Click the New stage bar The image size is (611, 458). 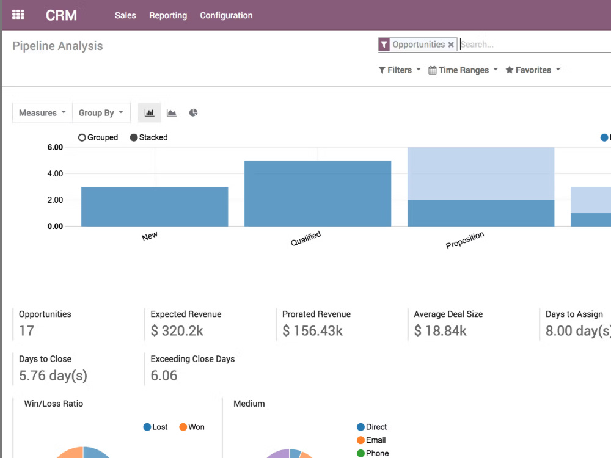(155, 206)
